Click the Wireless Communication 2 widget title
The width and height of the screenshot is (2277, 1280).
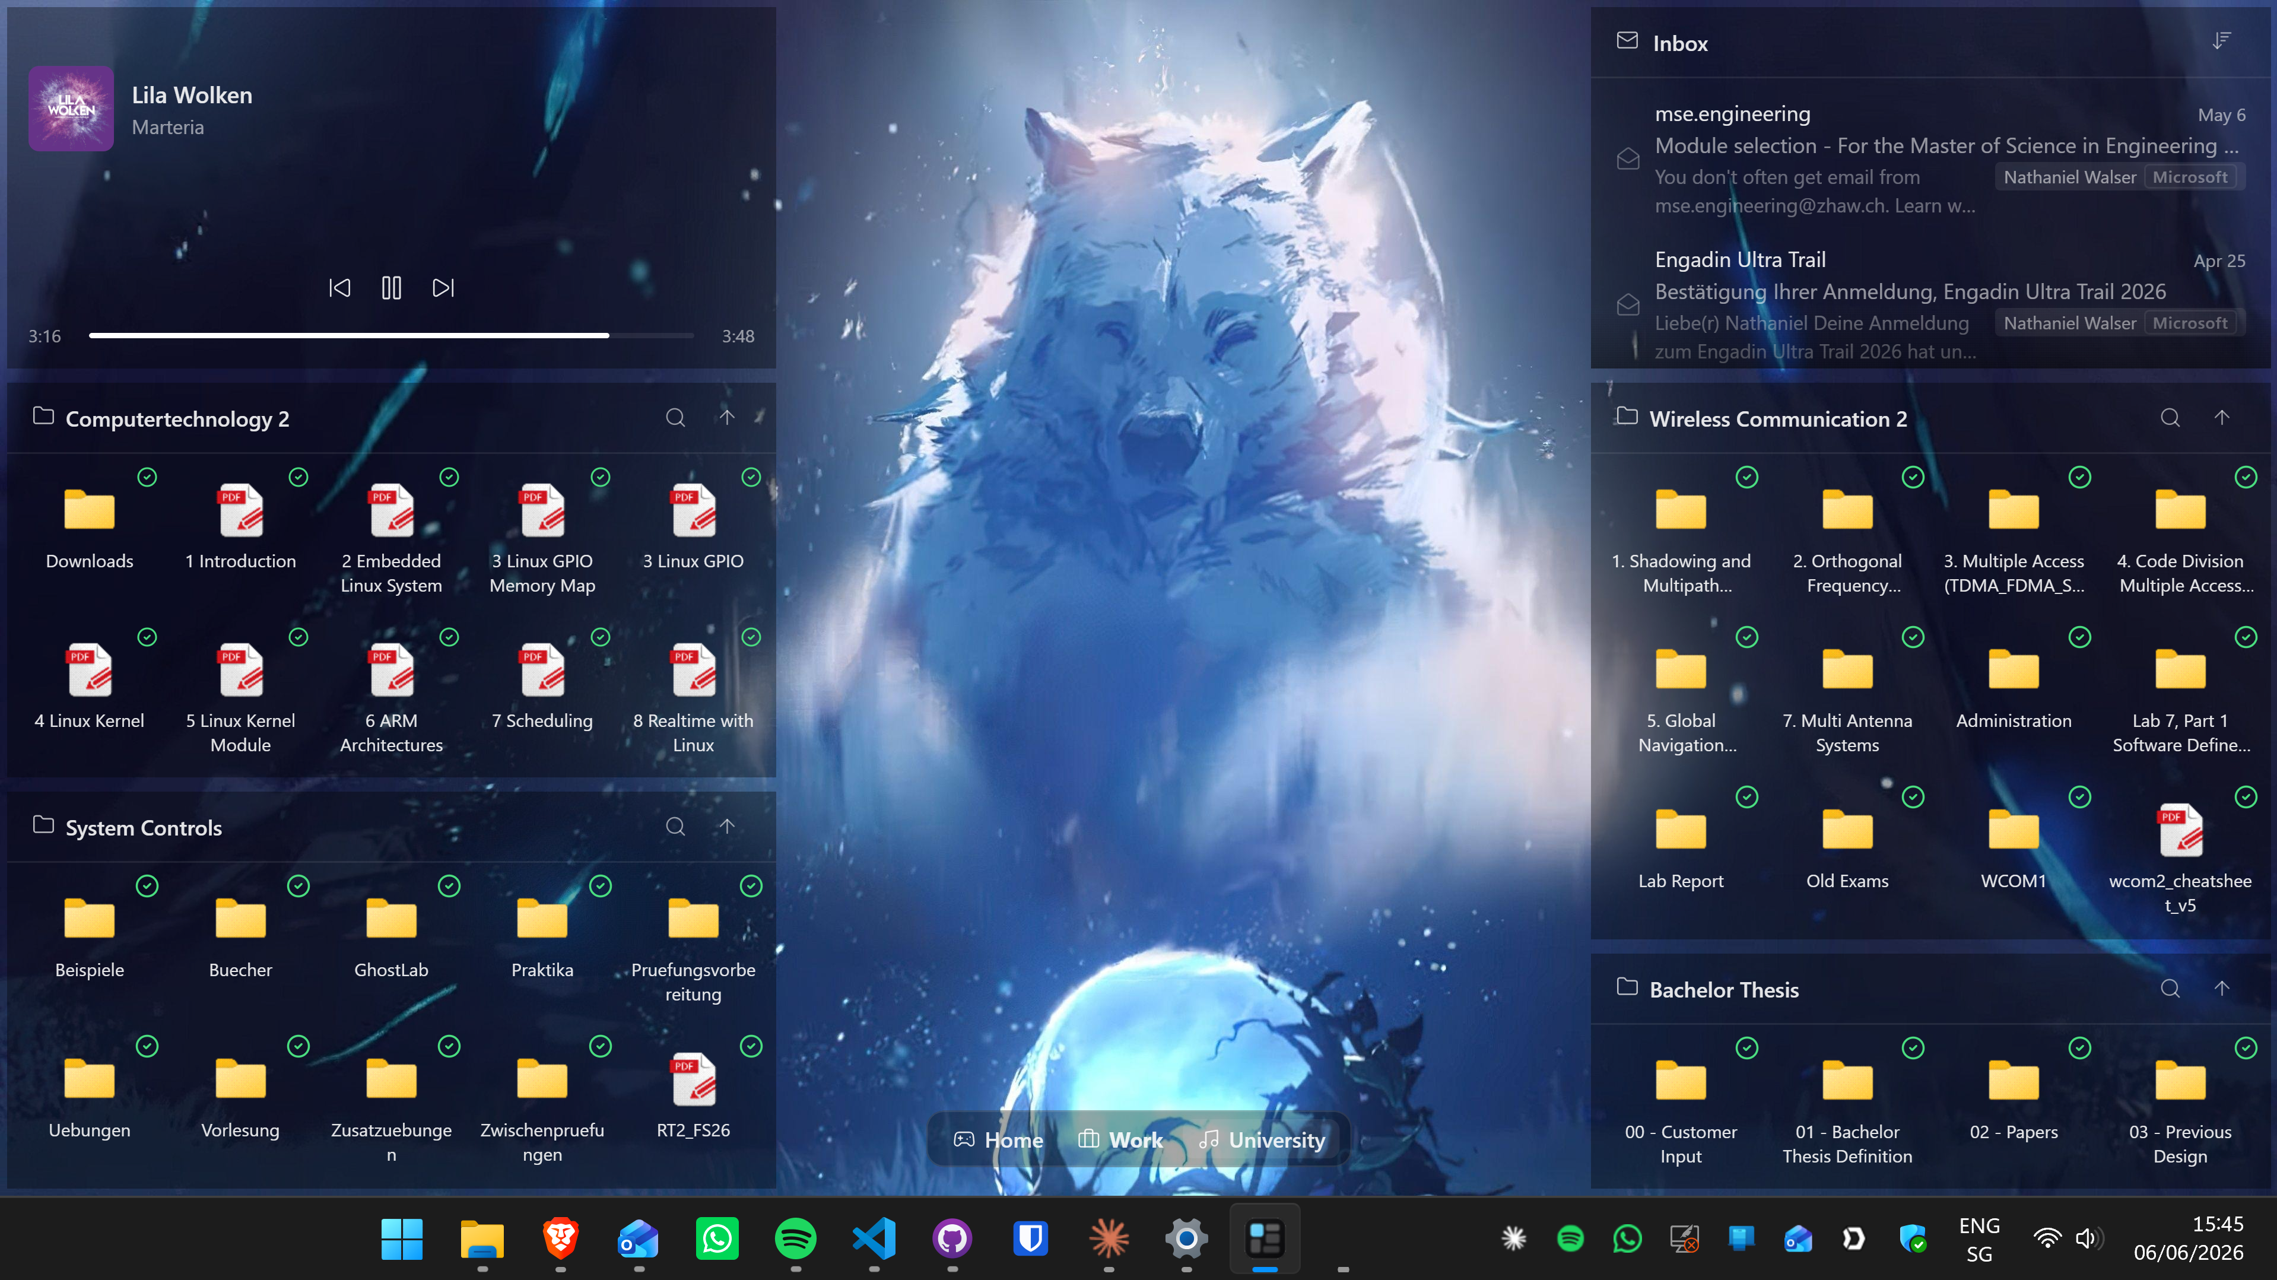pos(1777,418)
